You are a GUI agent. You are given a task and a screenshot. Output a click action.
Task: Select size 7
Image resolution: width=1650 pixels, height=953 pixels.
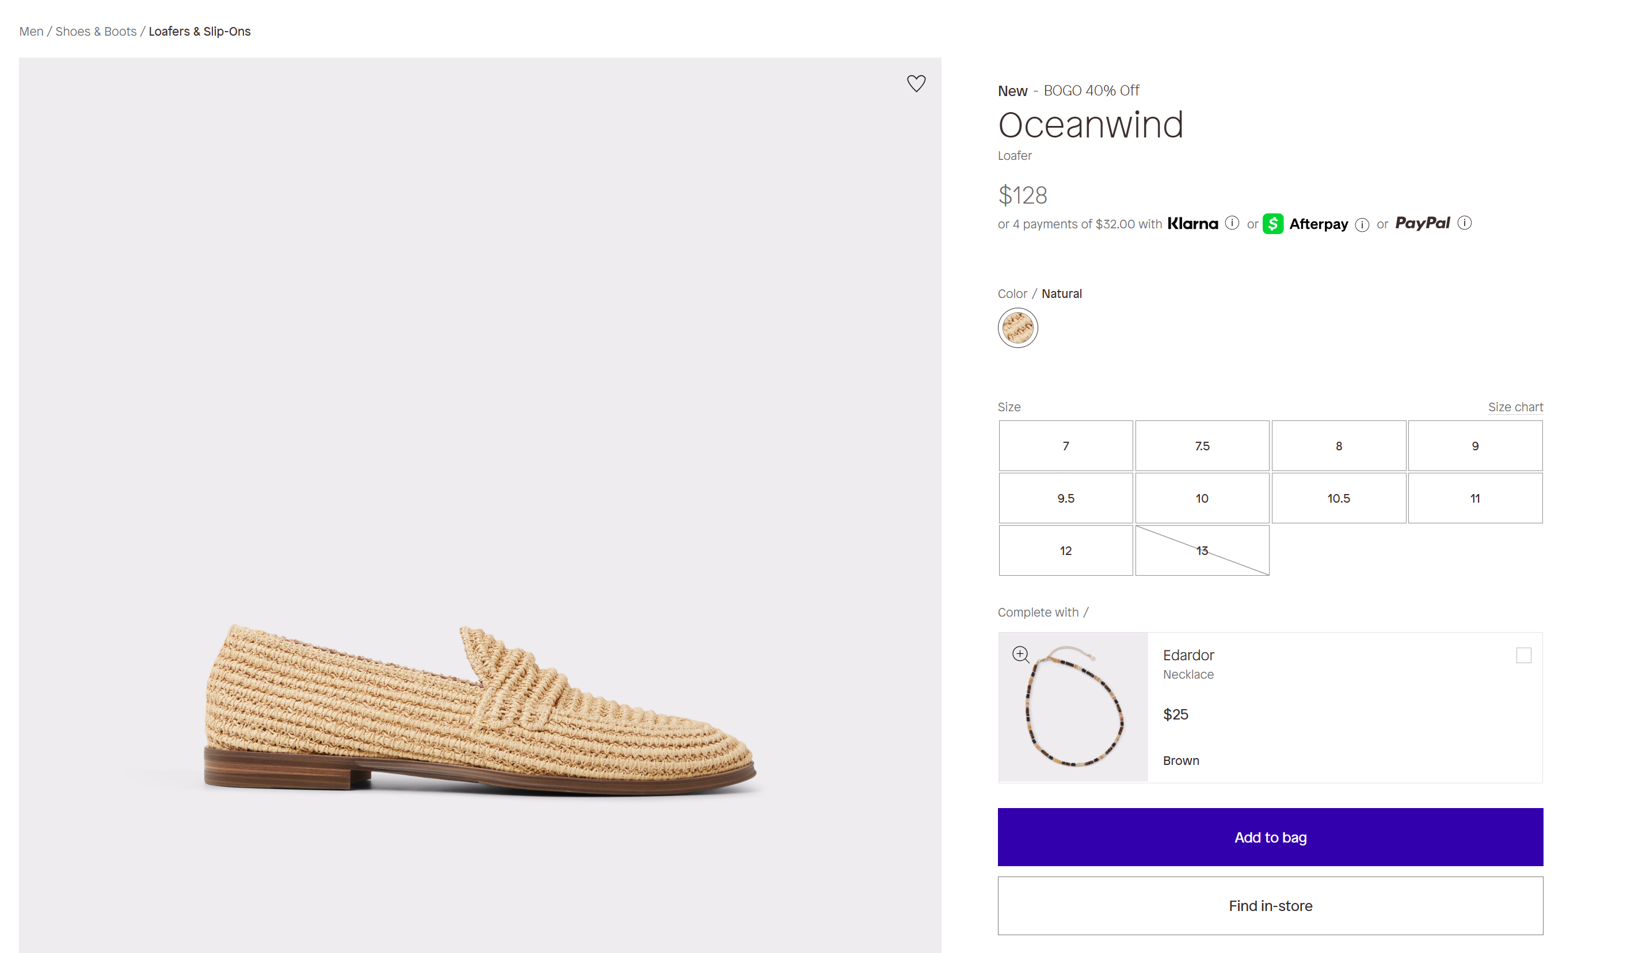(x=1065, y=446)
